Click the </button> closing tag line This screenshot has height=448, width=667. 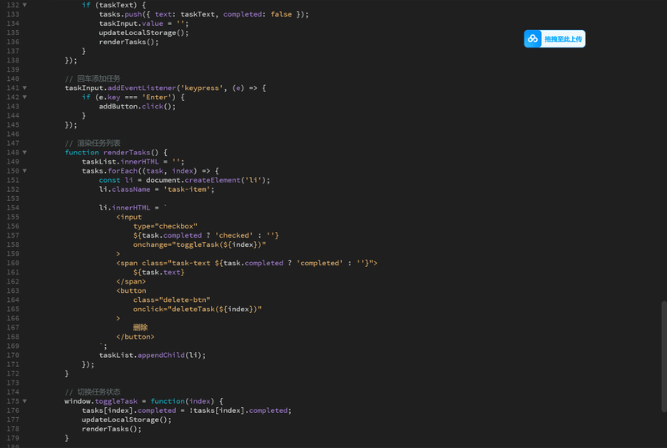[x=135, y=337]
